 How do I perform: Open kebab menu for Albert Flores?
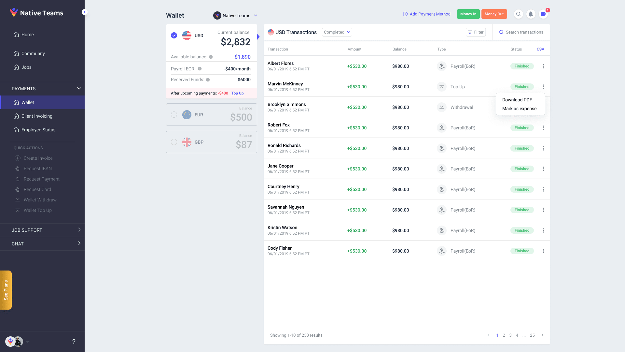(x=543, y=66)
